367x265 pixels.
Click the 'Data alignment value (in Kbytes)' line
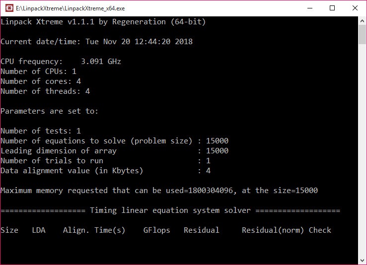(106, 171)
